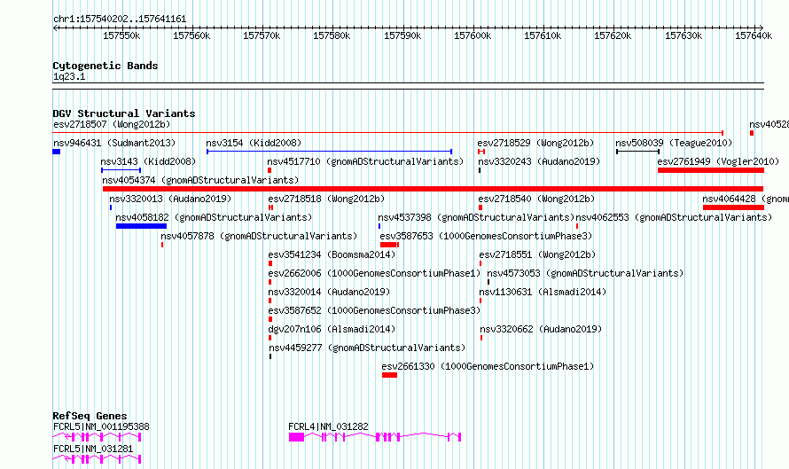Viewport: 789px width, 469px height.
Task: Open nsv508039 (Teague2010) variant
Action: [674, 143]
